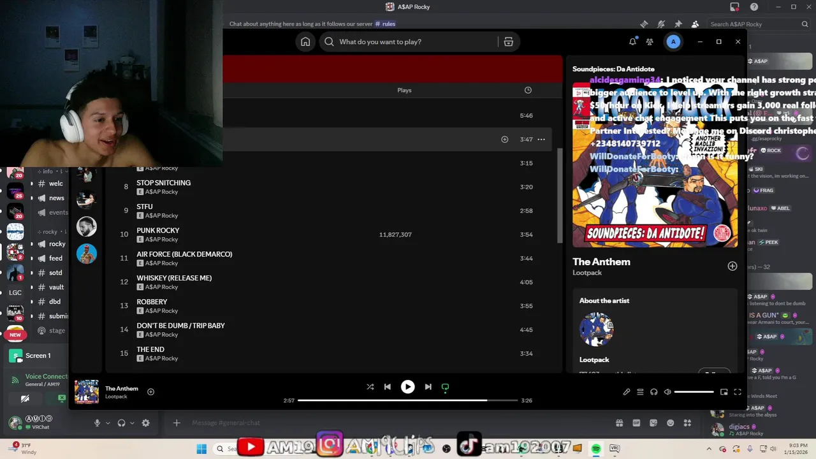Open Lootpack artist link under The Anthem
This screenshot has width=816, height=459.
click(587, 273)
